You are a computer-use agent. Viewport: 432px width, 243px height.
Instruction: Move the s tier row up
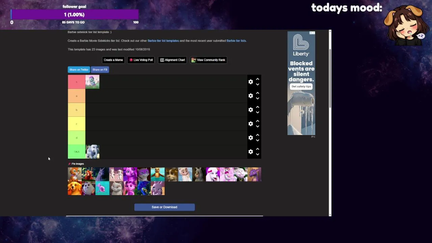click(258, 79)
